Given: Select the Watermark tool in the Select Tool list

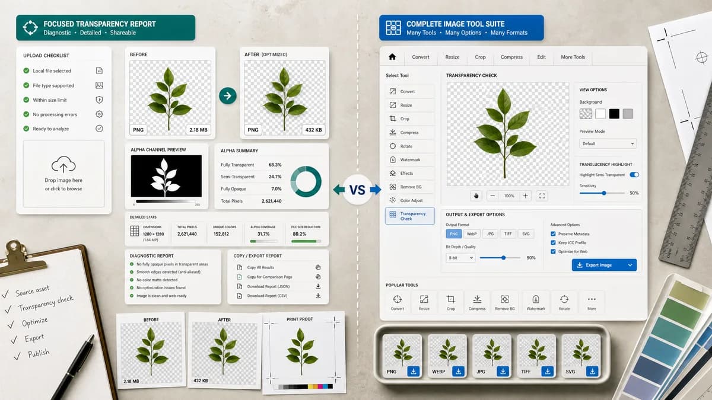Looking at the screenshot, I should pyautogui.click(x=409, y=159).
